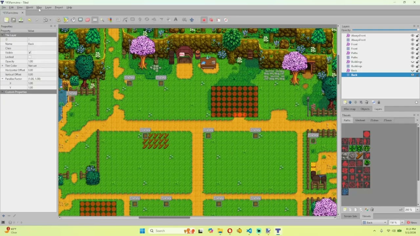Hide the selected Back tile layer
The height and width of the screenshot is (236, 420).
412,75
